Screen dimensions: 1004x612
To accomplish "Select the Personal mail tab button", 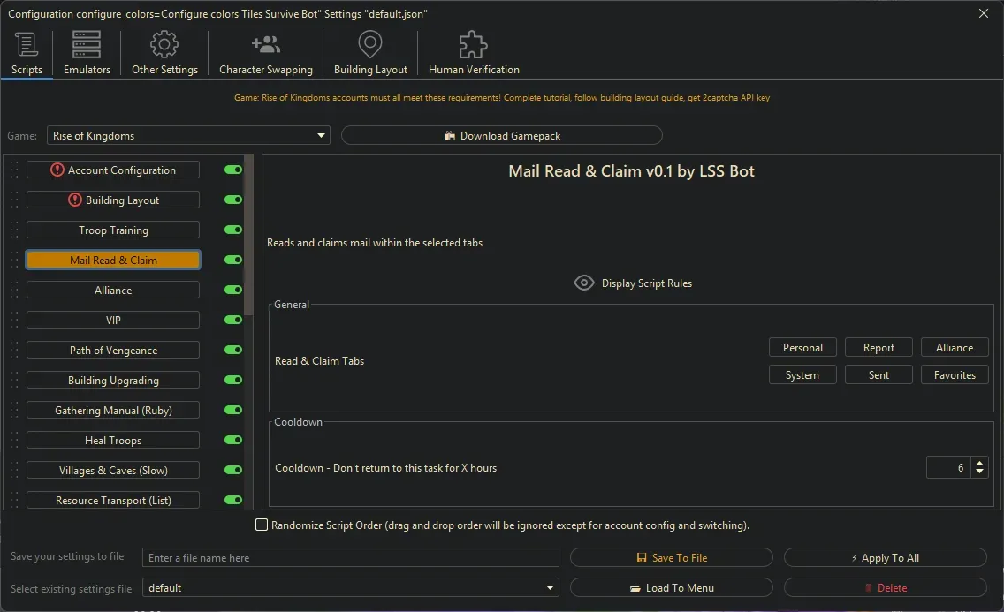I will click(802, 347).
